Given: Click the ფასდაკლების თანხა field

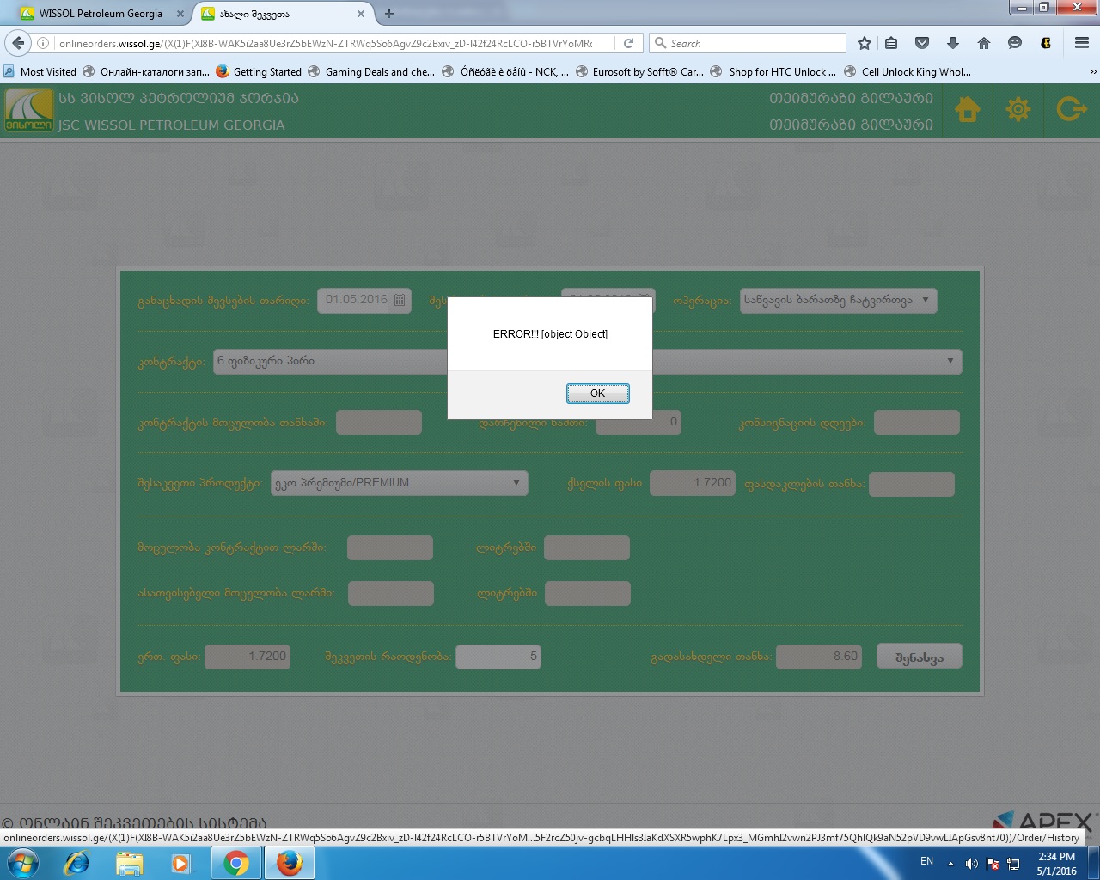Looking at the screenshot, I should tap(912, 484).
